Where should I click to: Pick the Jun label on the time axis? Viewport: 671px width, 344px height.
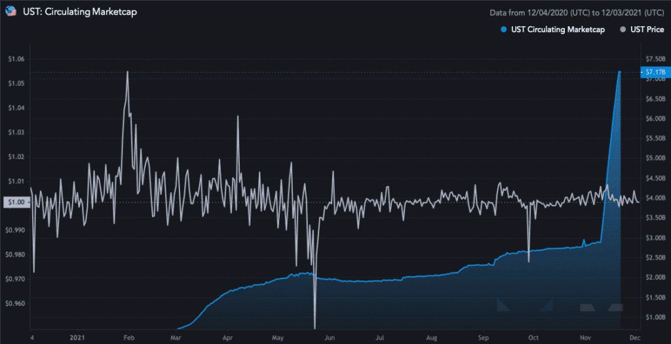coord(330,337)
